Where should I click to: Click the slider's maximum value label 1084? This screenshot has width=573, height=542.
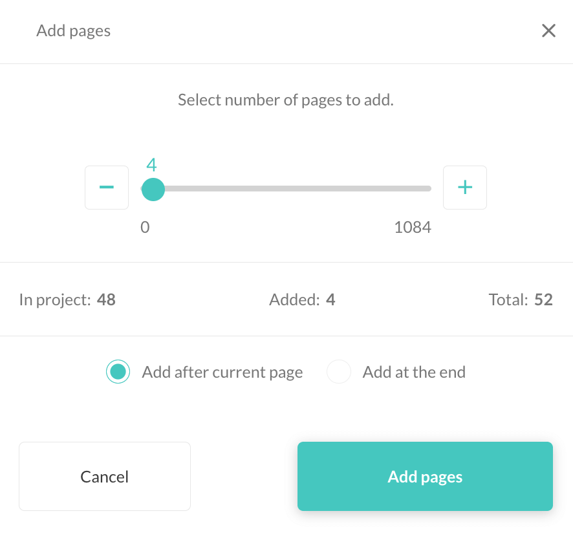click(413, 227)
